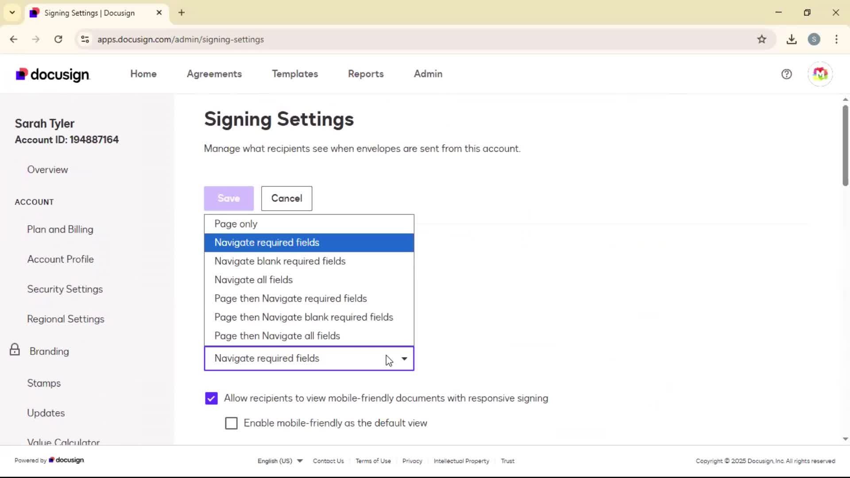This screenshot has height=478, width=850.
Task: Open the help question mark icon
Action: tap(786, 74)
